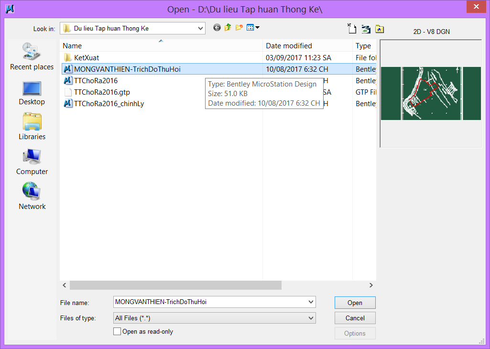Click the horizontal scrollbar in file list

[175, 285]
